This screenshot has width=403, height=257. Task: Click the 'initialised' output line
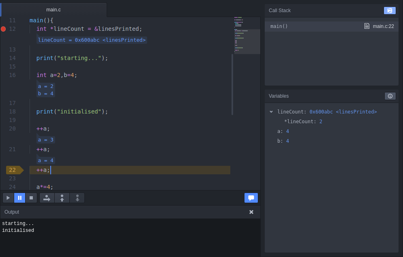tap(18, 230)
